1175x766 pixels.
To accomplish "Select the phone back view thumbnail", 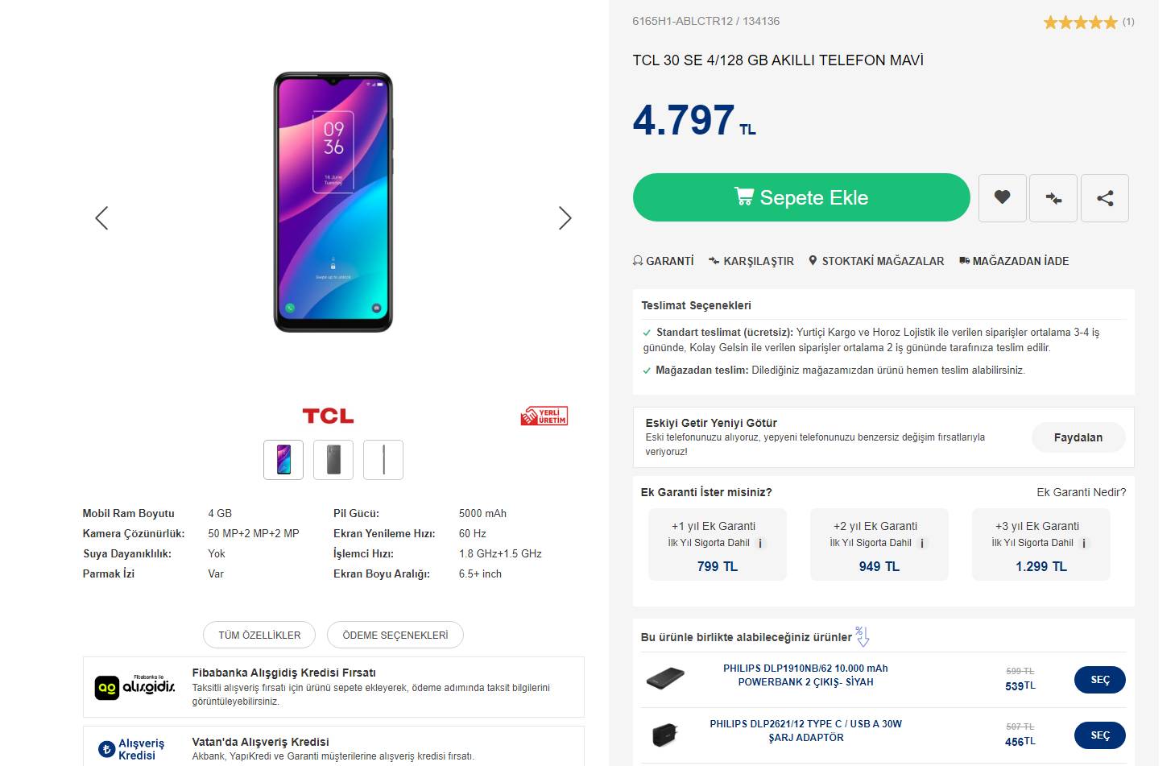I will point(333,460).
